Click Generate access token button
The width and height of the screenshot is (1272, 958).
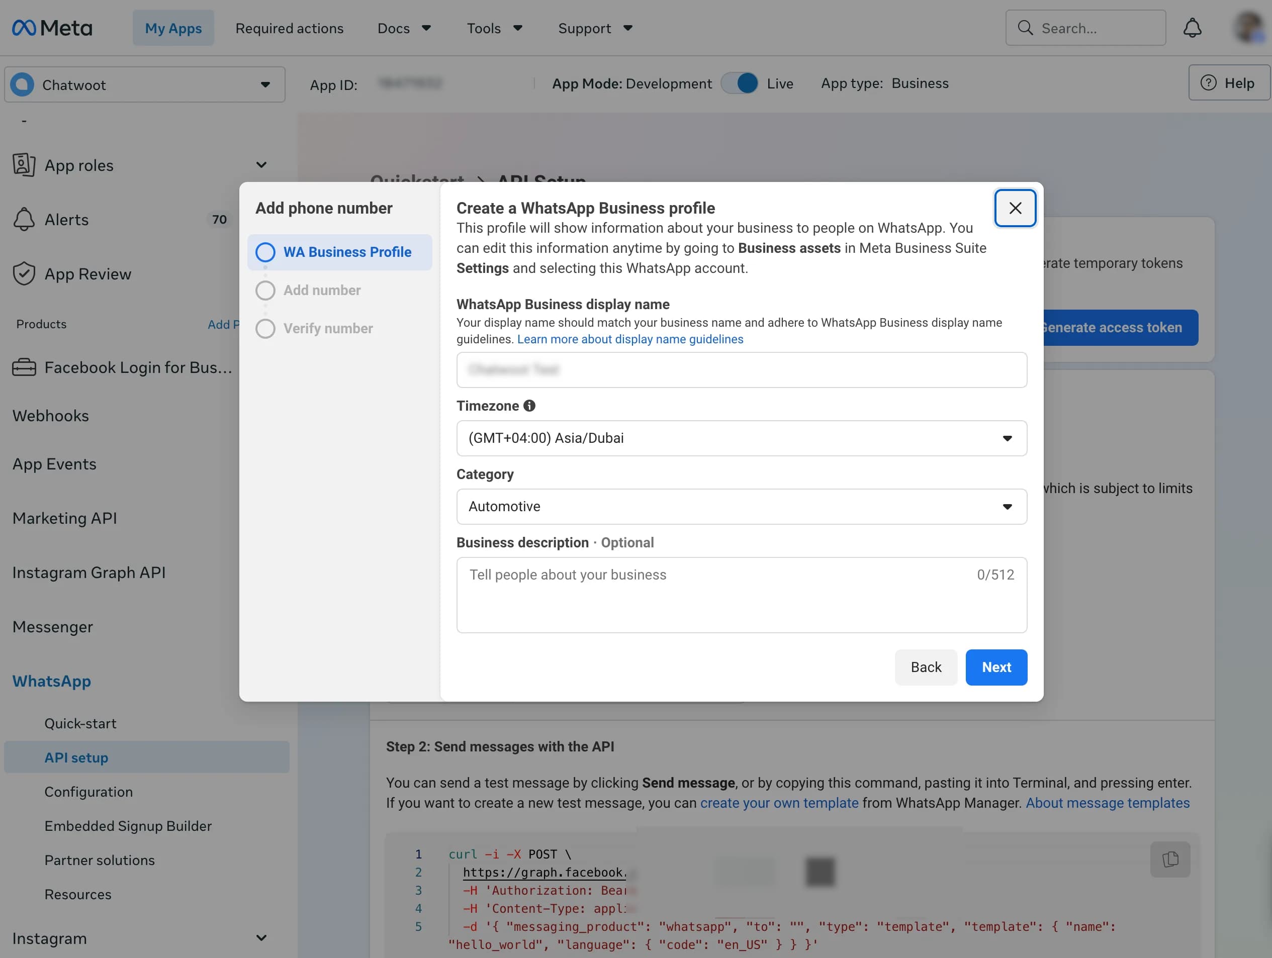1120,328
